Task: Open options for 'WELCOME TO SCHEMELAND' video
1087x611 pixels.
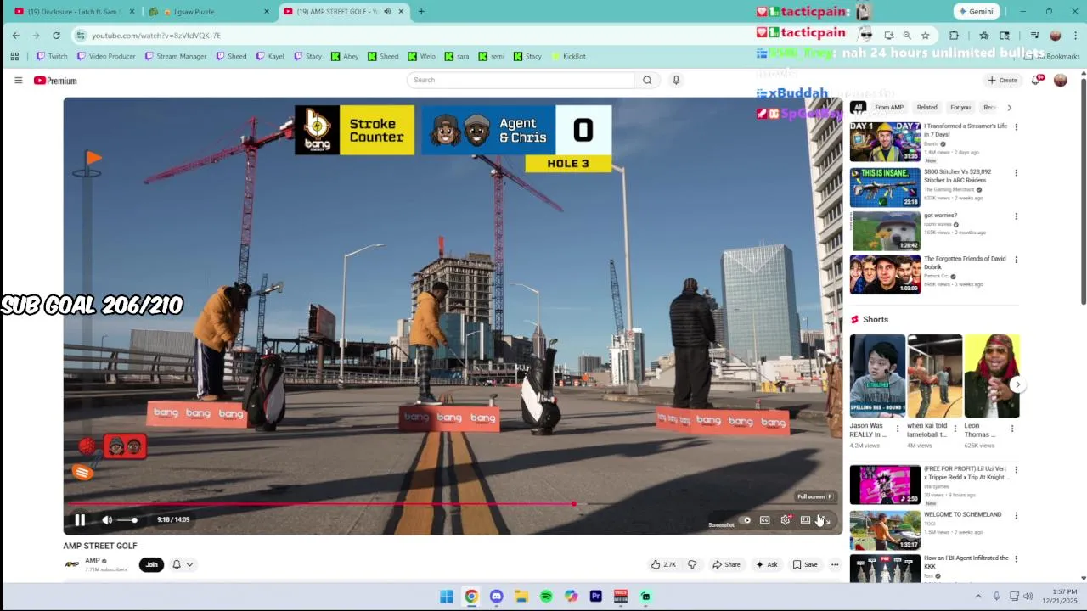Action: click(x=1016, y=515)
